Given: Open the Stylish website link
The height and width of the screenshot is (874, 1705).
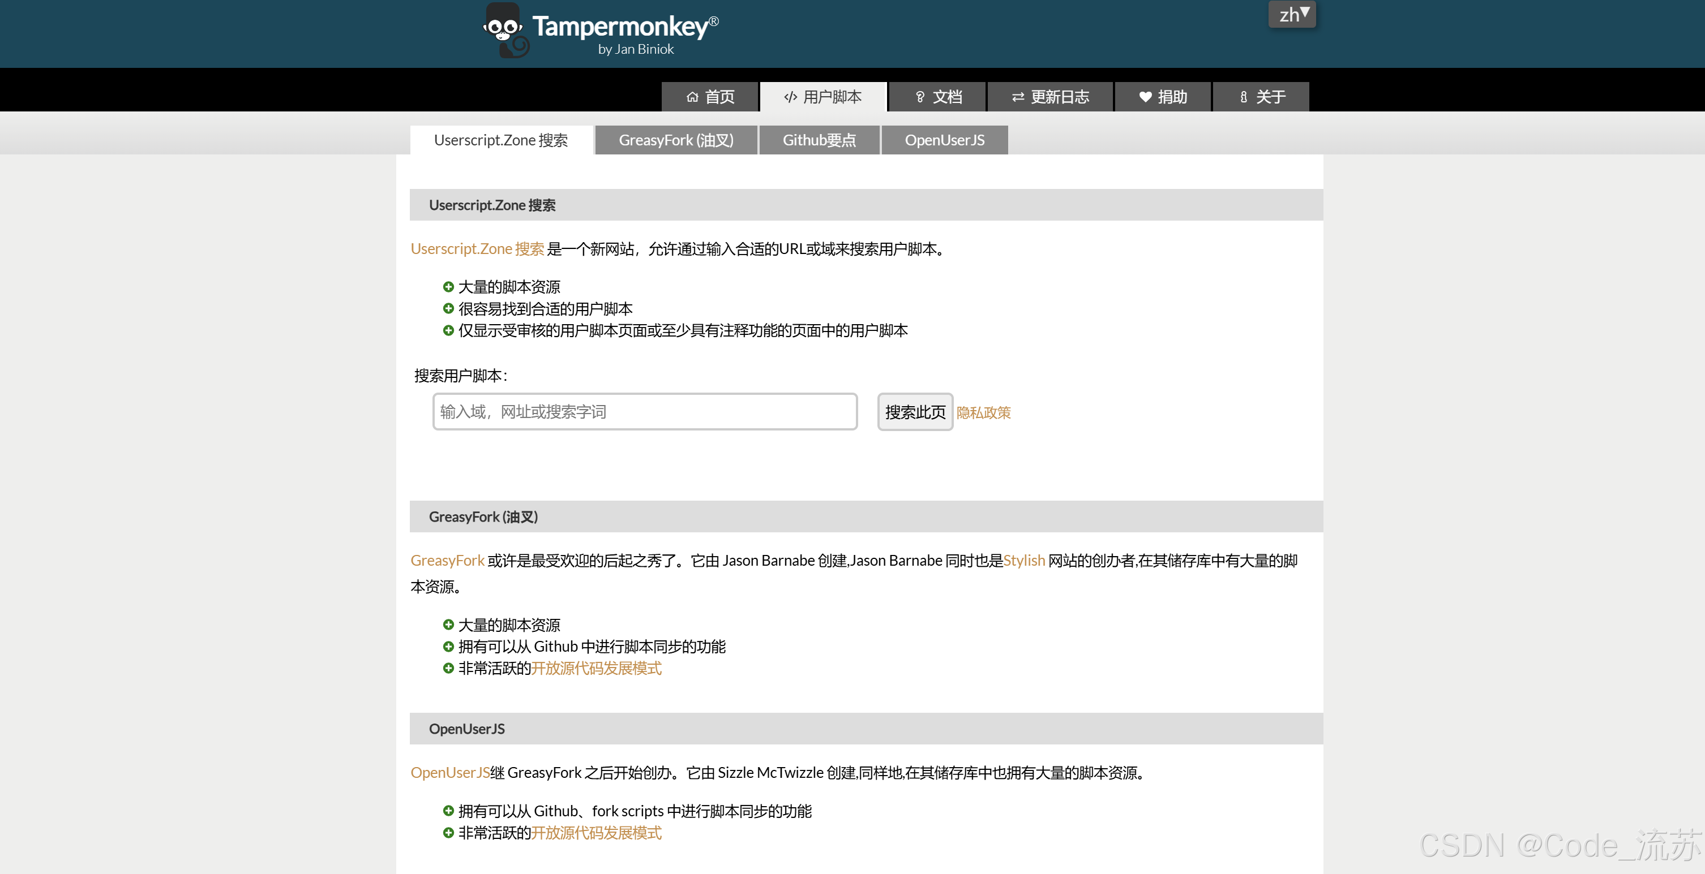Looking at the screenshot, I should tap(1024, 559).
